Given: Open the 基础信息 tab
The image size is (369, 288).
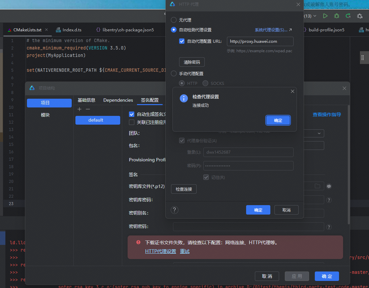Looking at the screenshot, I should tap(87, 100).
